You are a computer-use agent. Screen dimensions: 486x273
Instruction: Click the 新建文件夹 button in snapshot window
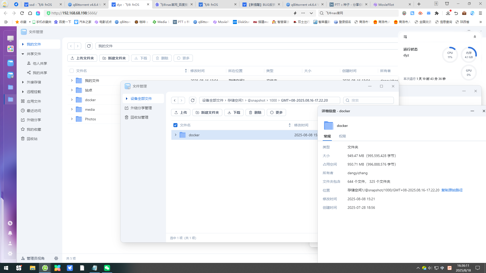point(207,112)
